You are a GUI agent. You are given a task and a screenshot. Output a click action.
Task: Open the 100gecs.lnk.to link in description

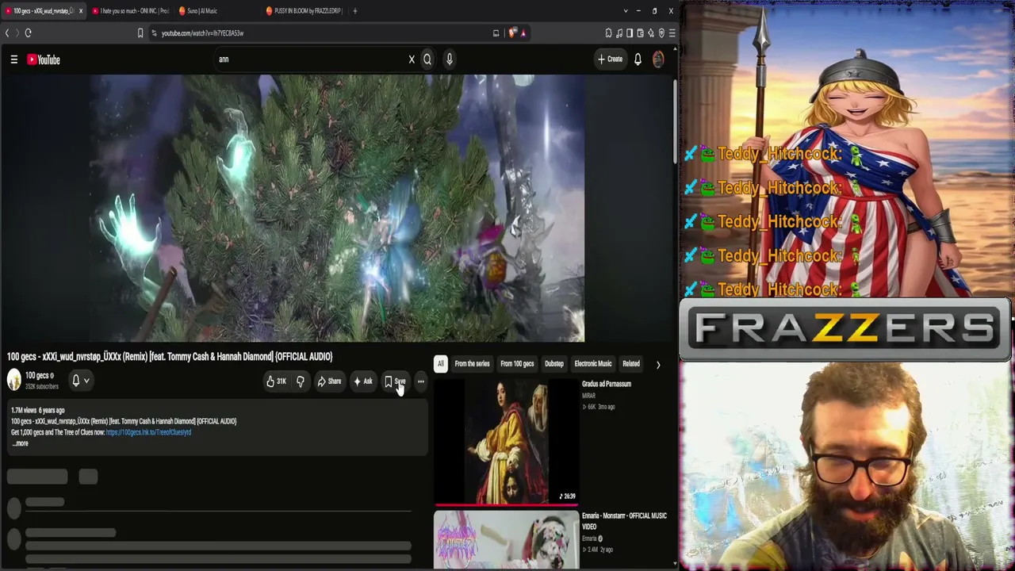(148, 432)
